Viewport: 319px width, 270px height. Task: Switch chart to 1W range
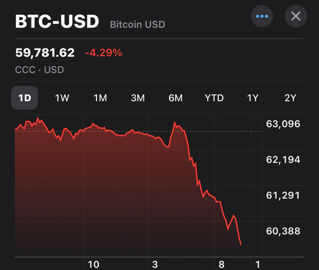click(x=62, y=98)
